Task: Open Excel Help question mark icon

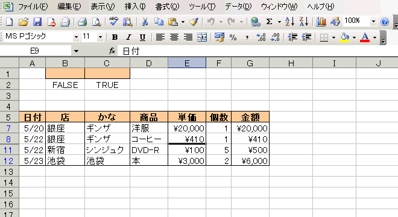Action: point(385,22)
